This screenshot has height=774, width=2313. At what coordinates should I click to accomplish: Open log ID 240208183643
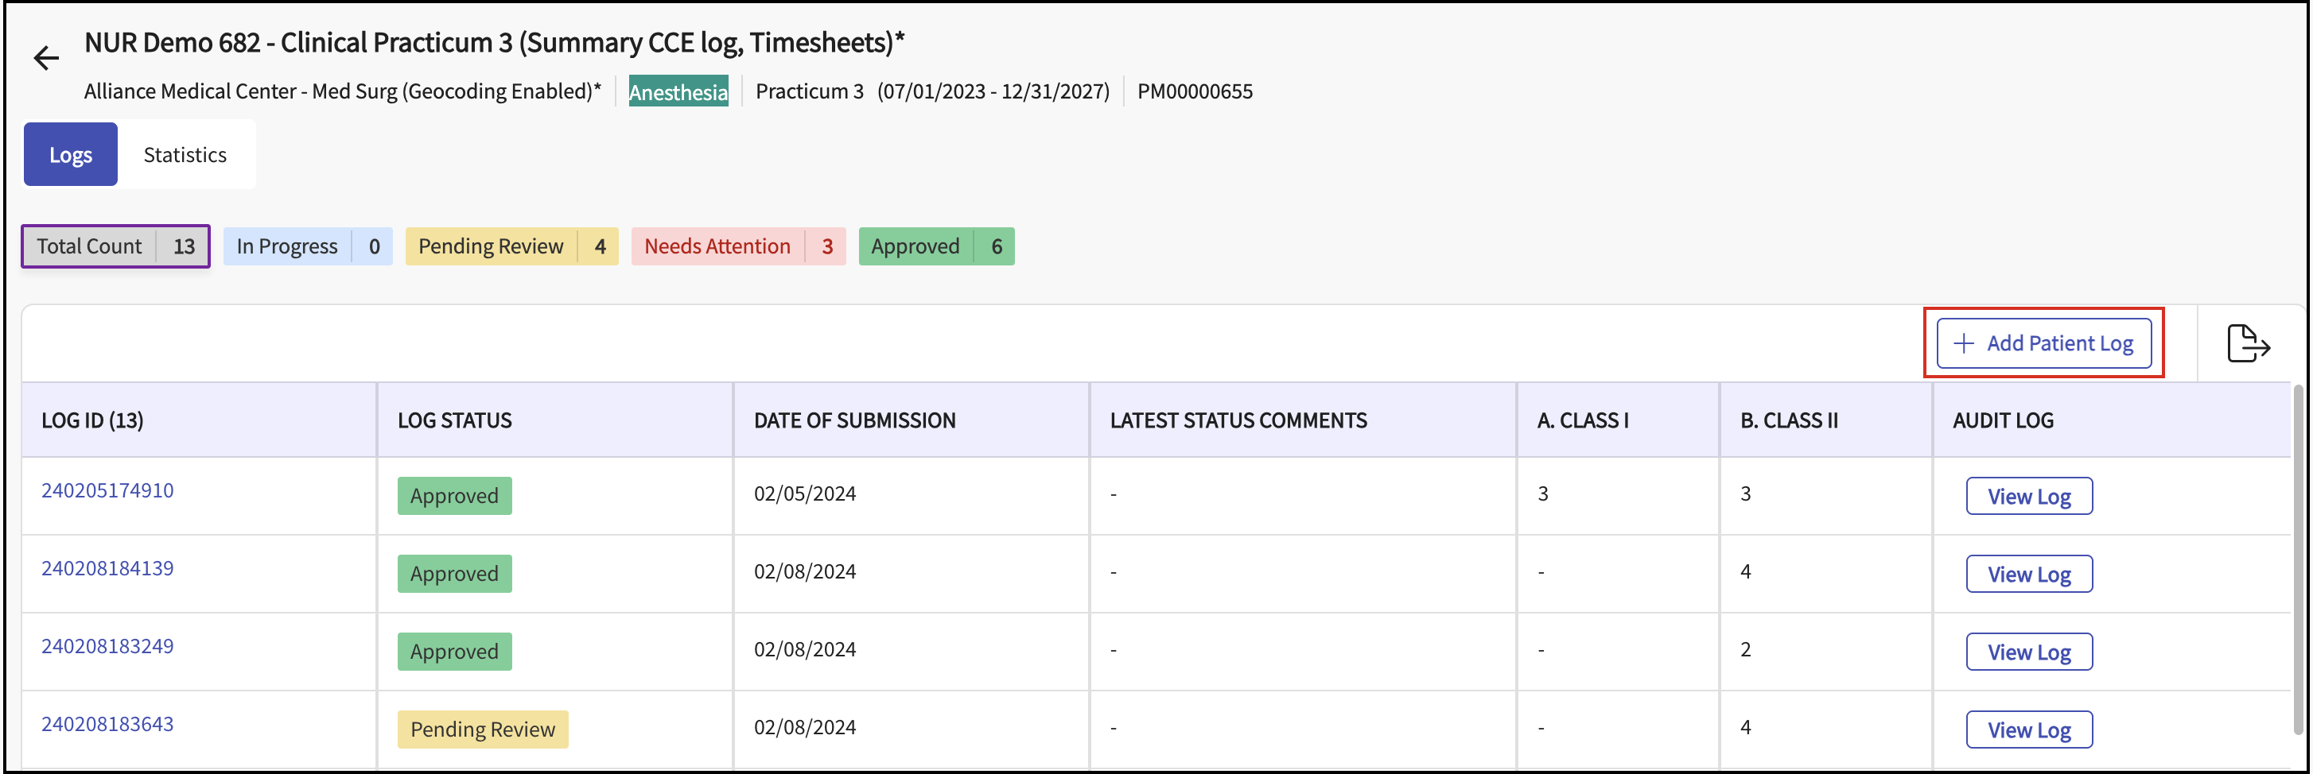click(107, 725)
